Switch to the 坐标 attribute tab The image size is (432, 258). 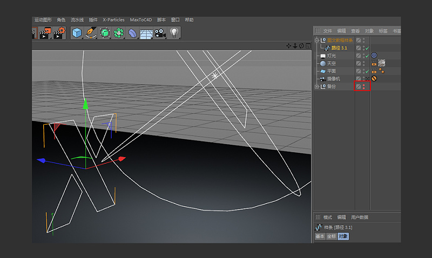point(332,236)
